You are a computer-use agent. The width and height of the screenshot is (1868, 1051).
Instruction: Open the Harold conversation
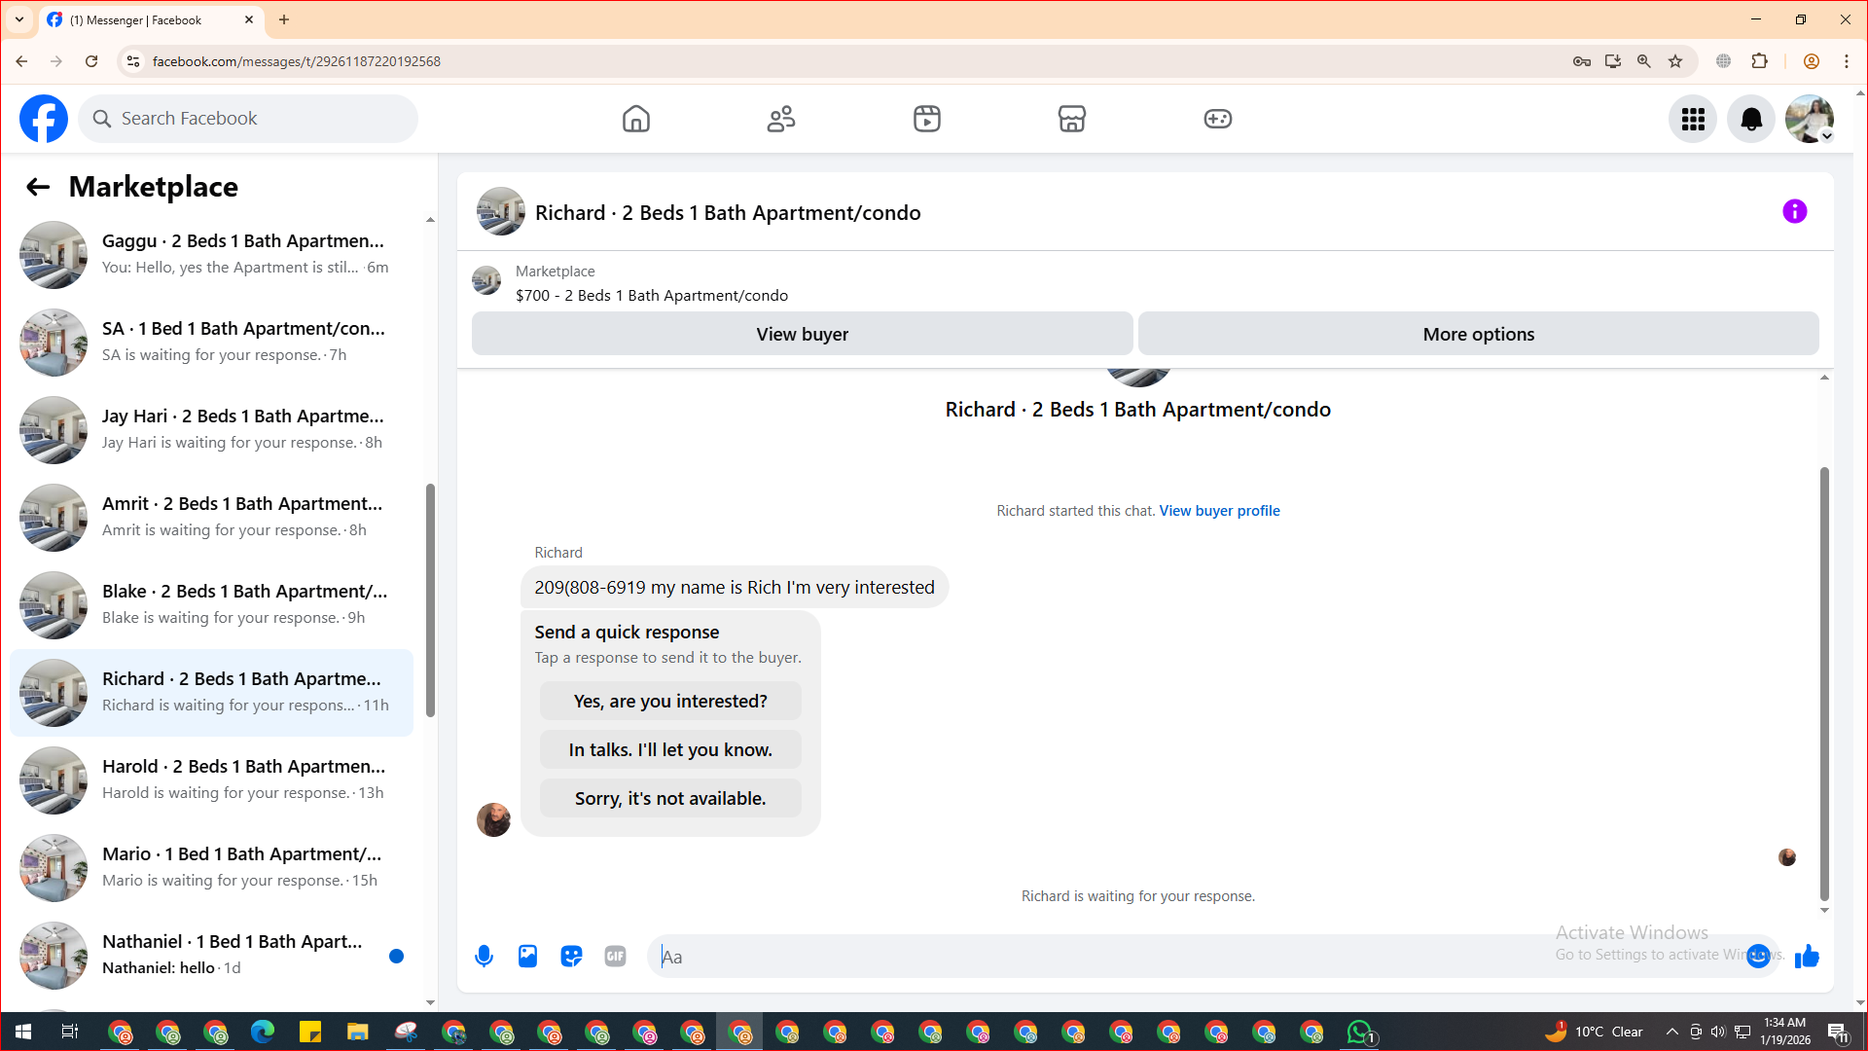pos(211,779)
